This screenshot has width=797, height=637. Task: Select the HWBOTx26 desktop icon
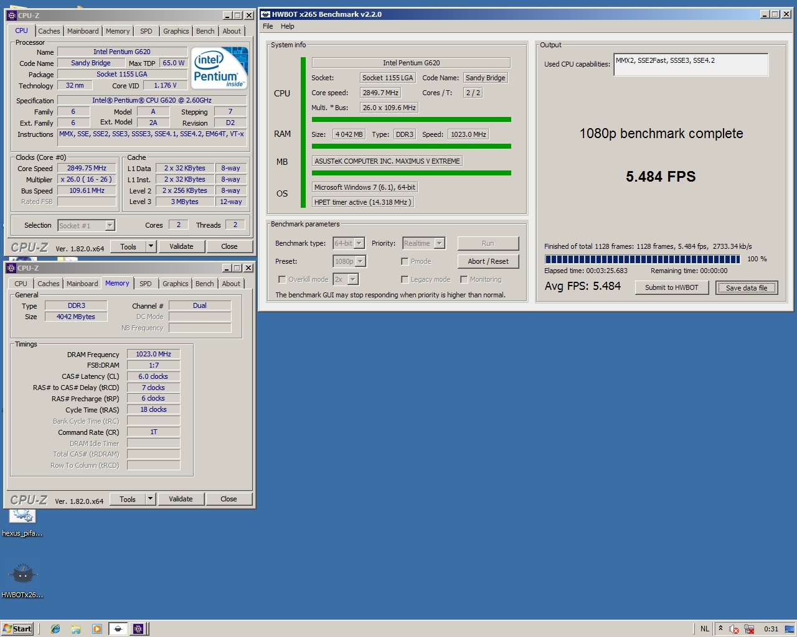pyautogui.click(x=22, y=580)
